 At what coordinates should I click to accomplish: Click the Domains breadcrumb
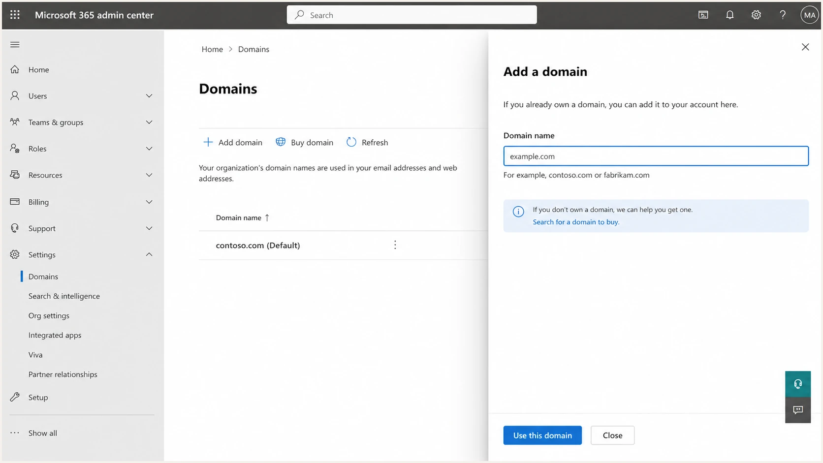253,49
